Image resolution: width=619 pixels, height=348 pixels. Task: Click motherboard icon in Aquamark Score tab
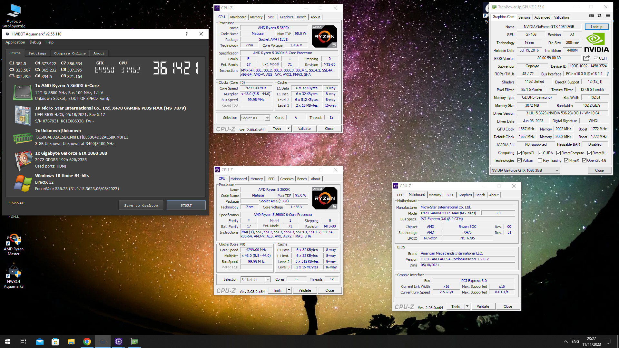(x=23, y=115)
